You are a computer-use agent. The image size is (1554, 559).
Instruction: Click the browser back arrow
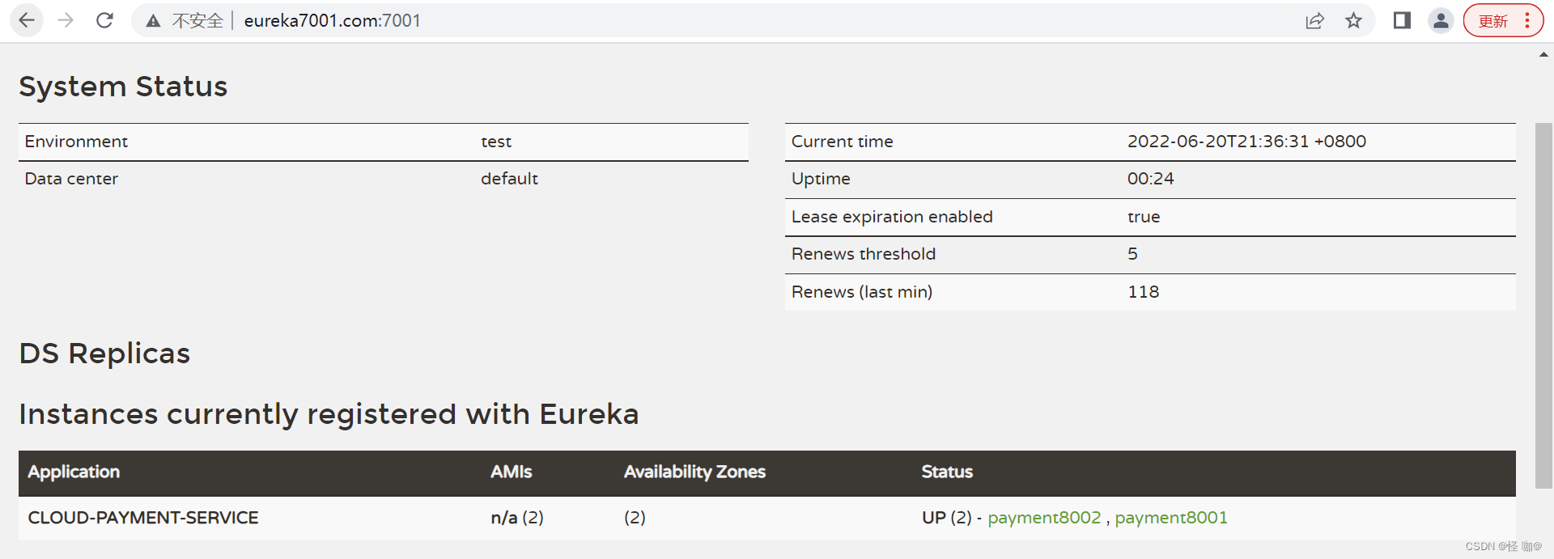click(x=27, y=20)
